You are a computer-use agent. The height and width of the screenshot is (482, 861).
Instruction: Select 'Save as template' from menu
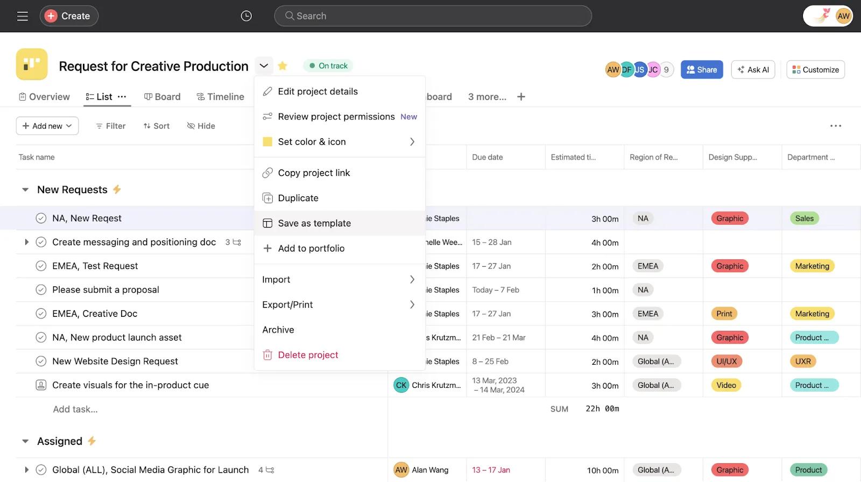click(314, 223)
